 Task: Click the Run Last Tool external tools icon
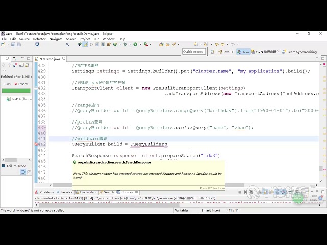click(x=146, y=44)
